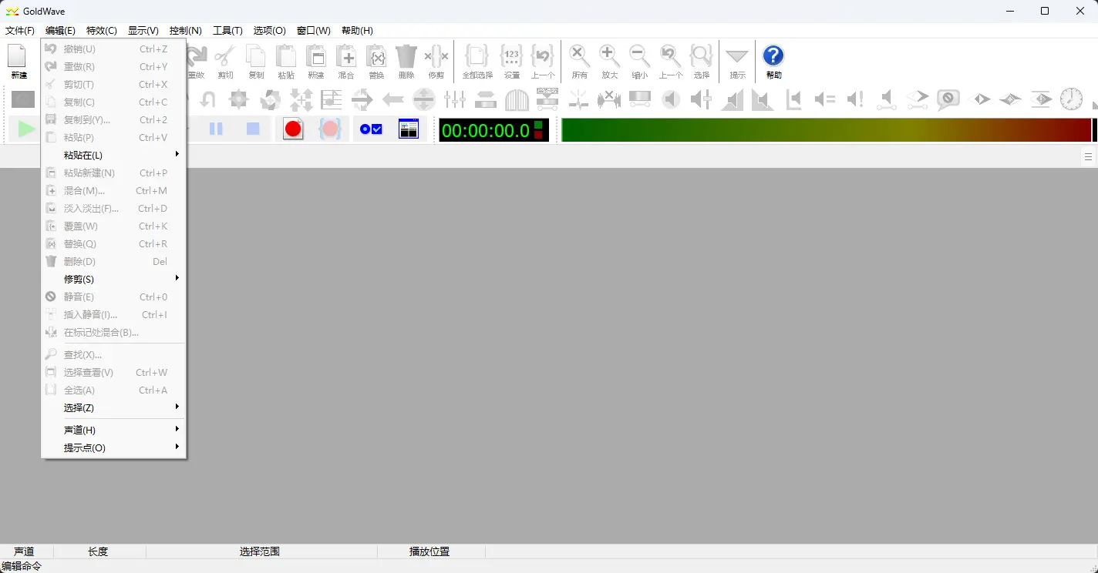Click the record-selection button with braces
Screen dimensions: 1098x573
pos(330,129)
